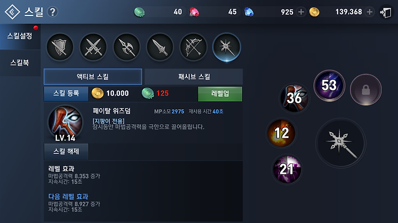Switch to the 패시브 스킬 tab
This screenshot has height=223, width=398.
[193, 77]
